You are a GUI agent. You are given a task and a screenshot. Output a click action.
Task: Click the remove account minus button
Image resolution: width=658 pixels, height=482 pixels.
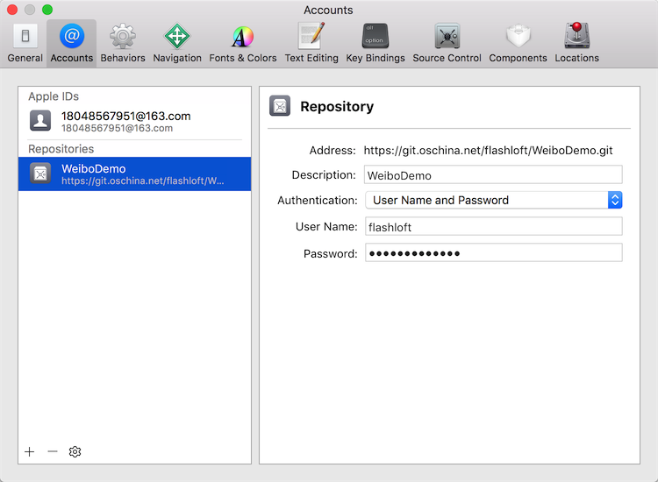pyautogui.click(x=53, y=452)
